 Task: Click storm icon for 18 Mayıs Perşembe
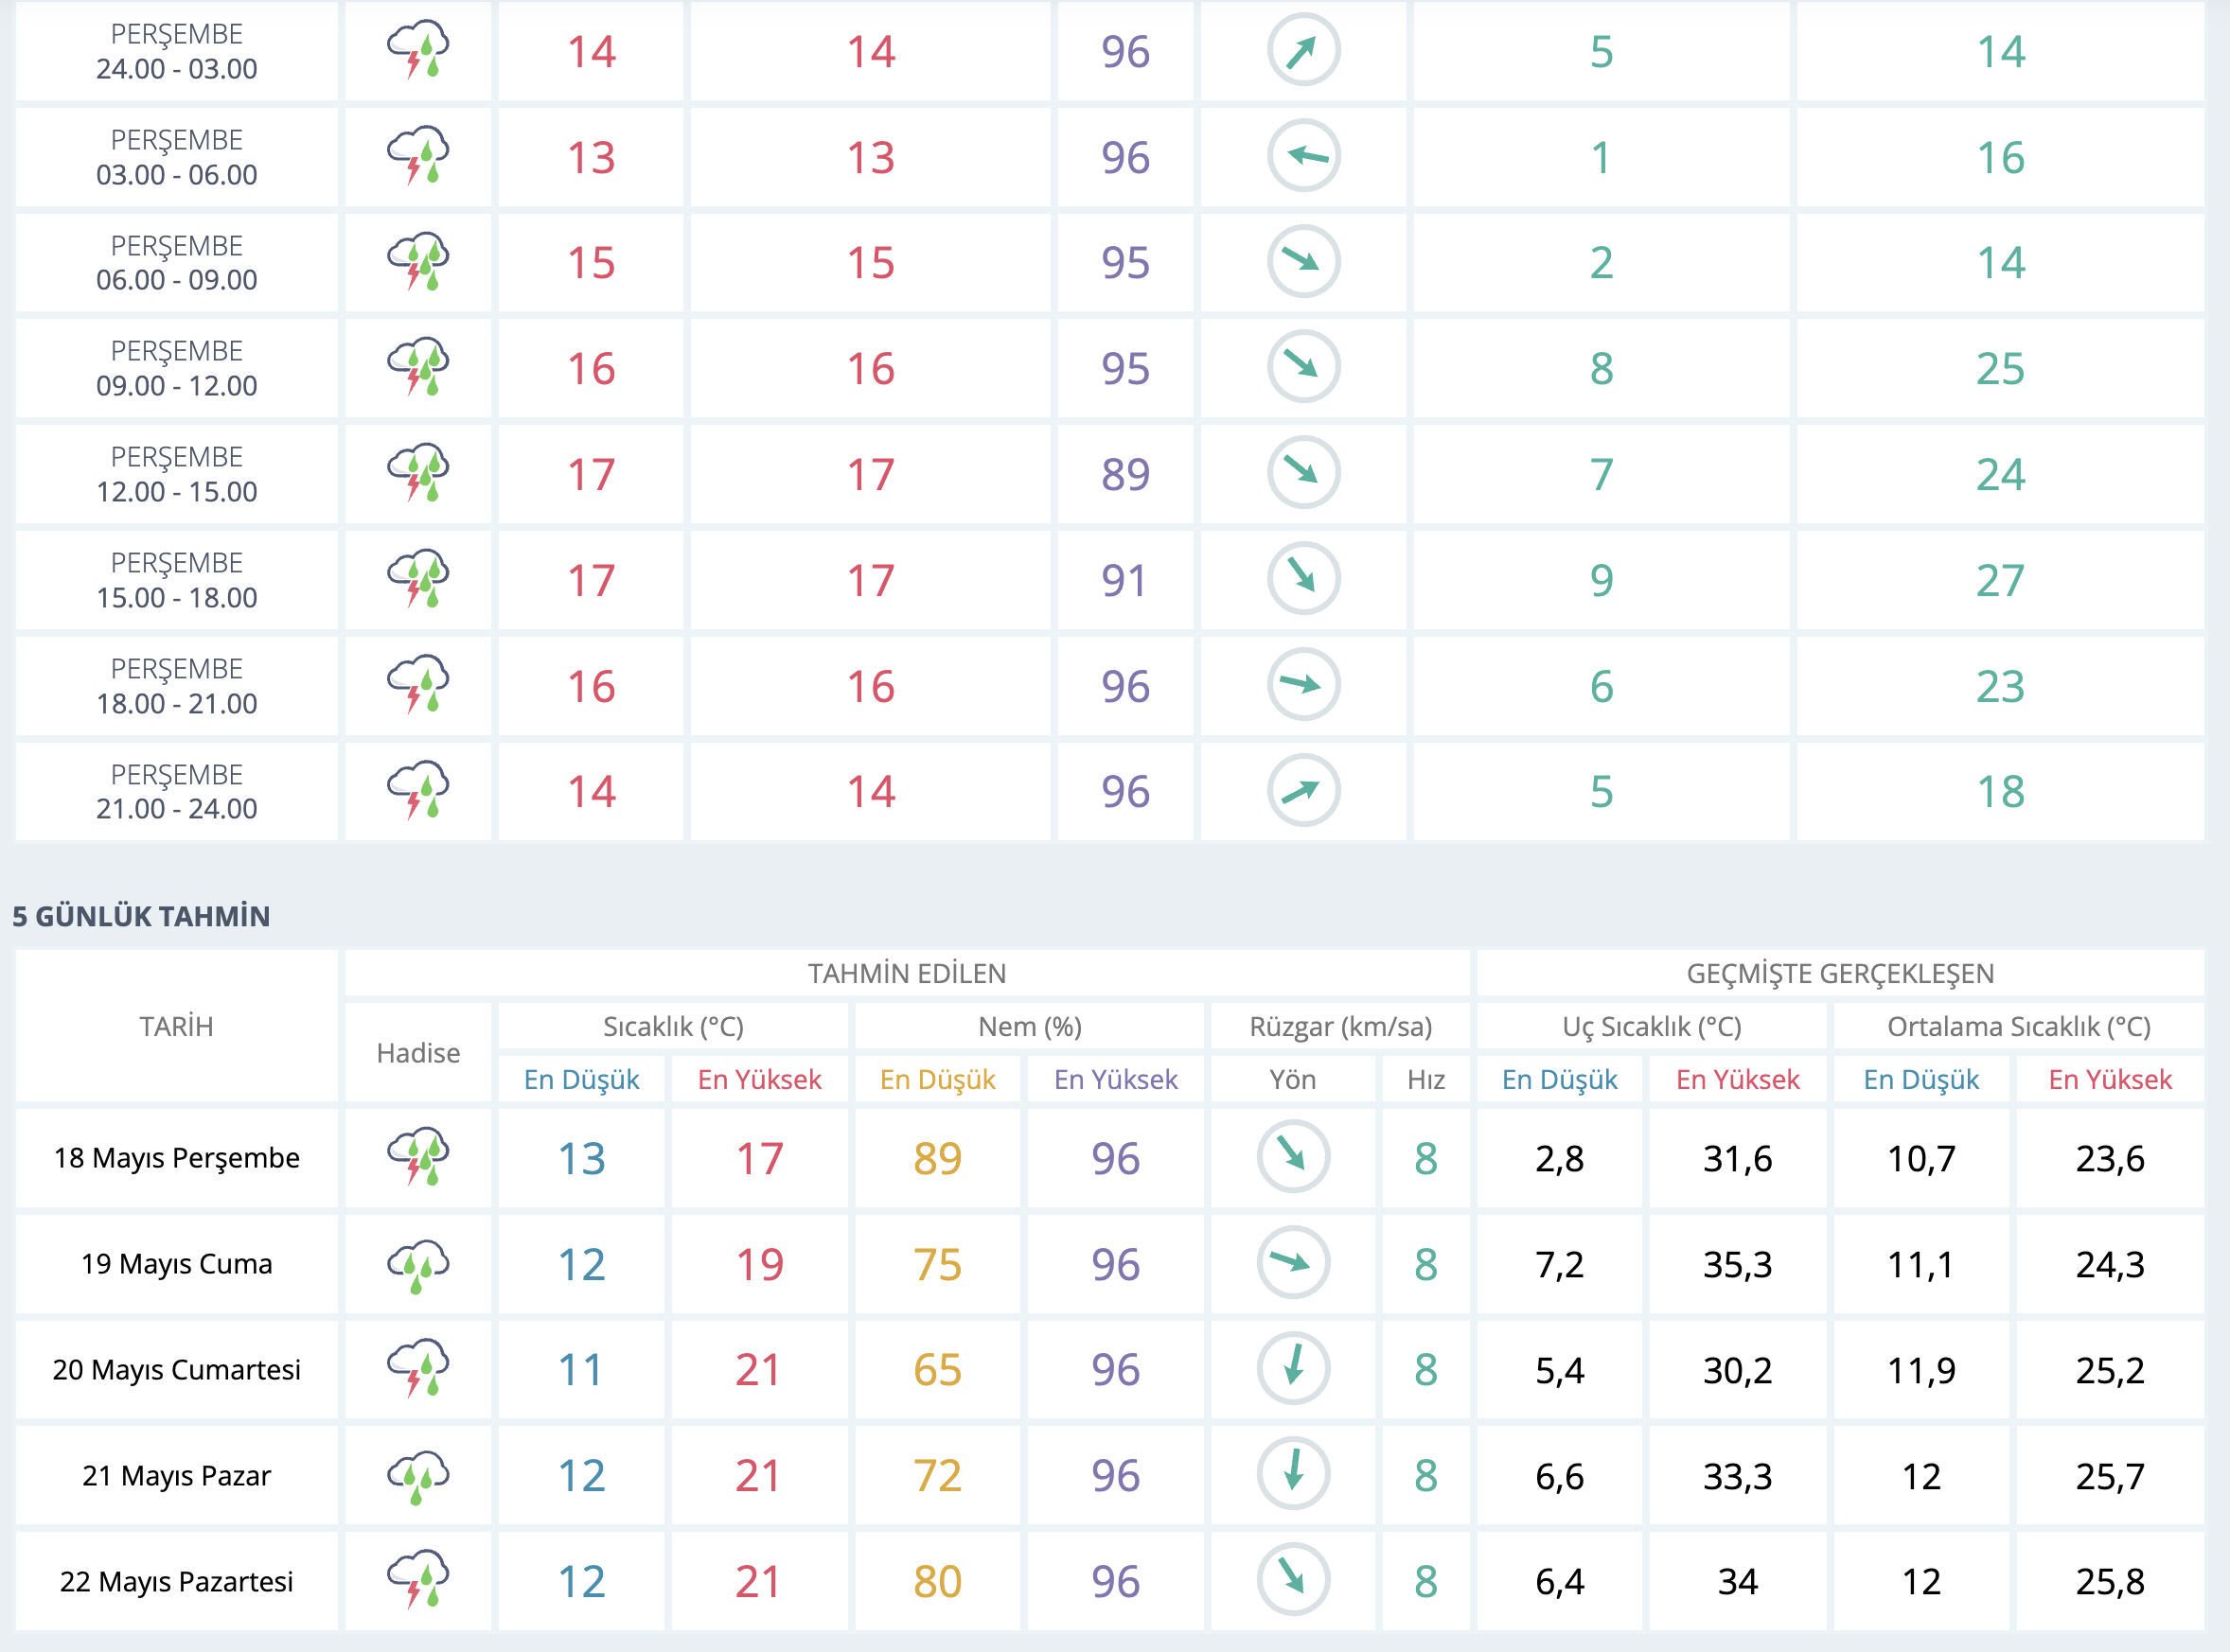tap(418, 1157)
